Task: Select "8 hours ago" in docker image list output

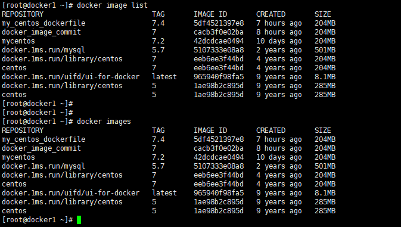Action: pyautogui.click(x=279, y=32)
